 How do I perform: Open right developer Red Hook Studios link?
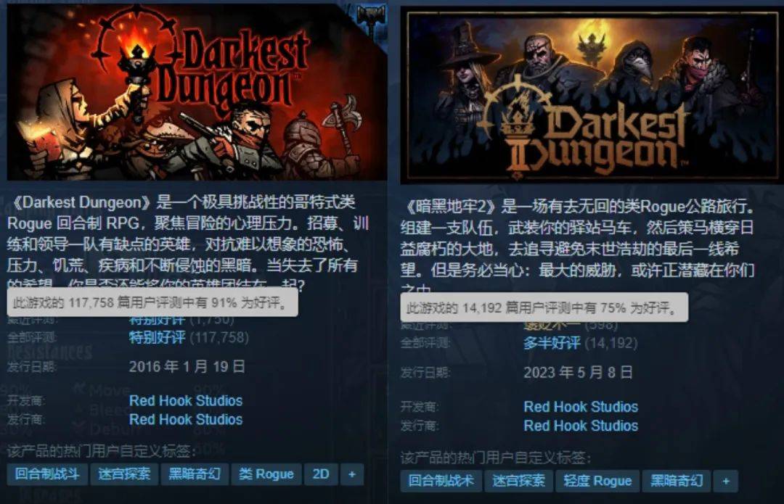[x=581, y=407]
